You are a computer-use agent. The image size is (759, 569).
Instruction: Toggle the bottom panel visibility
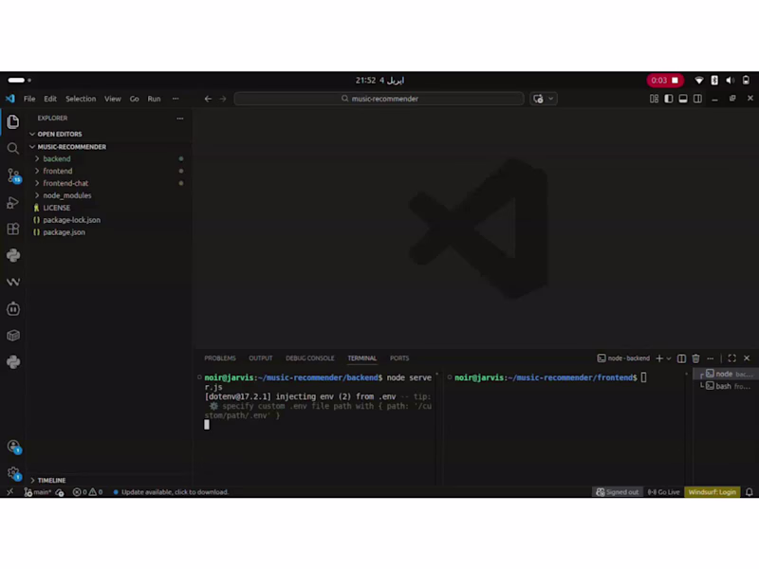683,99
